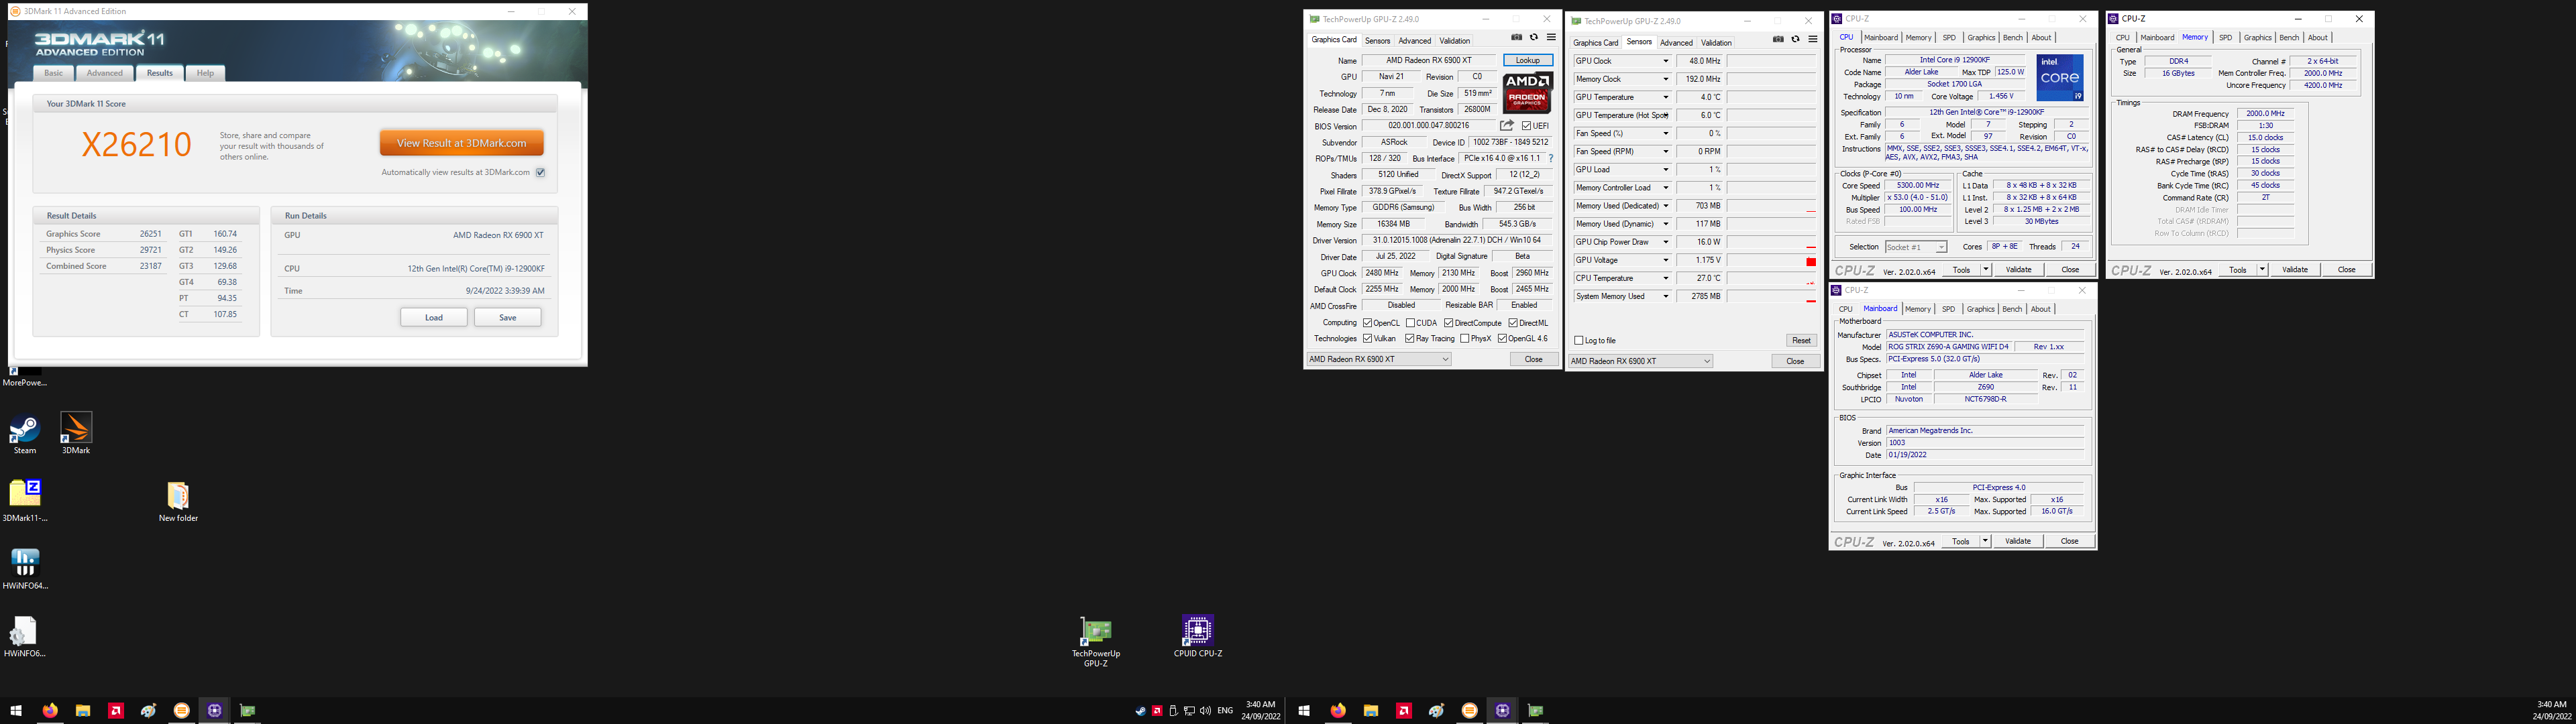Switch to the Basic tab in 3DMark 11
Screen dimensions: 2576x724
53,73
